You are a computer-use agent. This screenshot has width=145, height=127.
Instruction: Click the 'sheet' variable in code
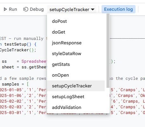tap(8, 67)
